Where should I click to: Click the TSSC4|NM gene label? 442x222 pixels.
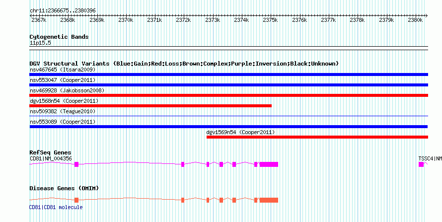(x=430, y=158)
